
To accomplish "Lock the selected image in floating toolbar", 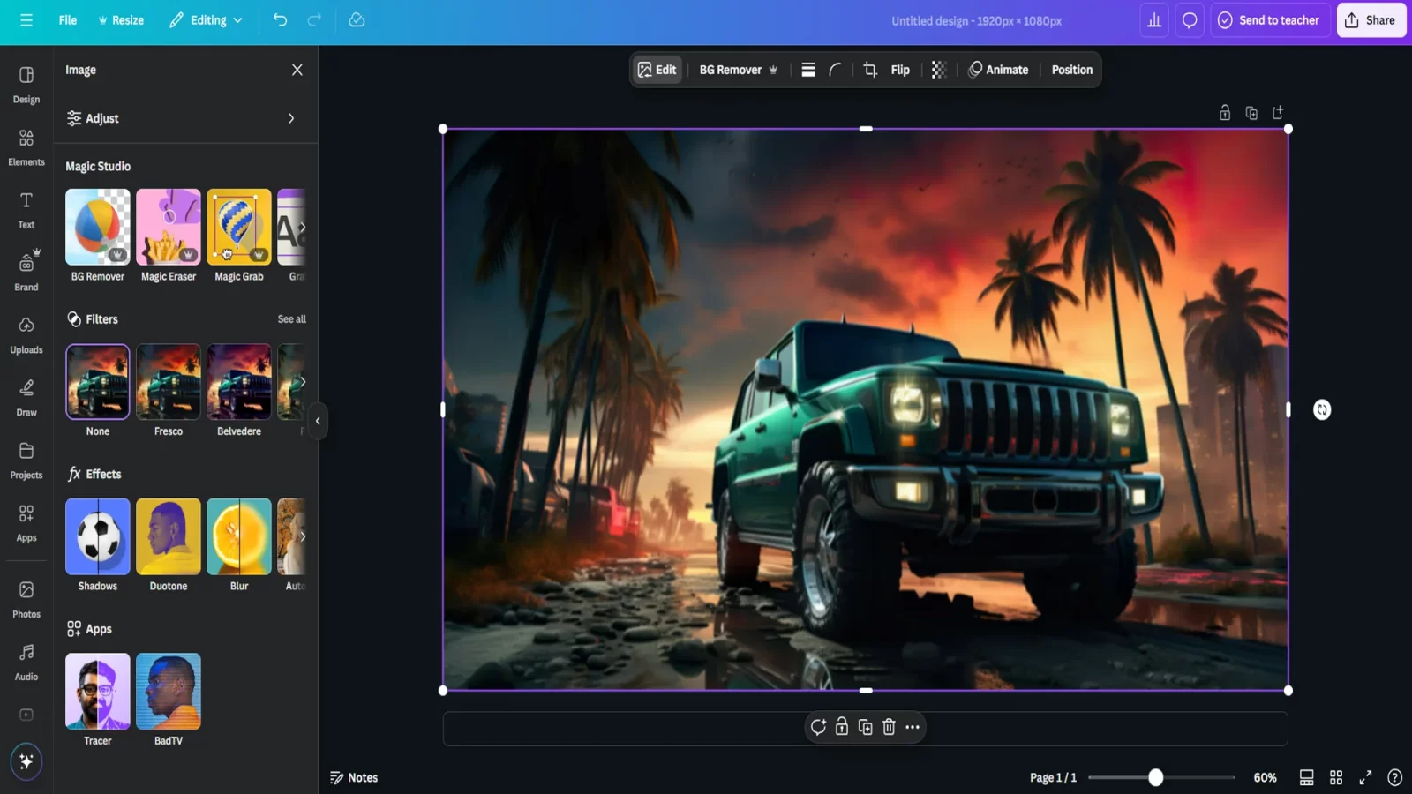I will click(x=842, y=727).
